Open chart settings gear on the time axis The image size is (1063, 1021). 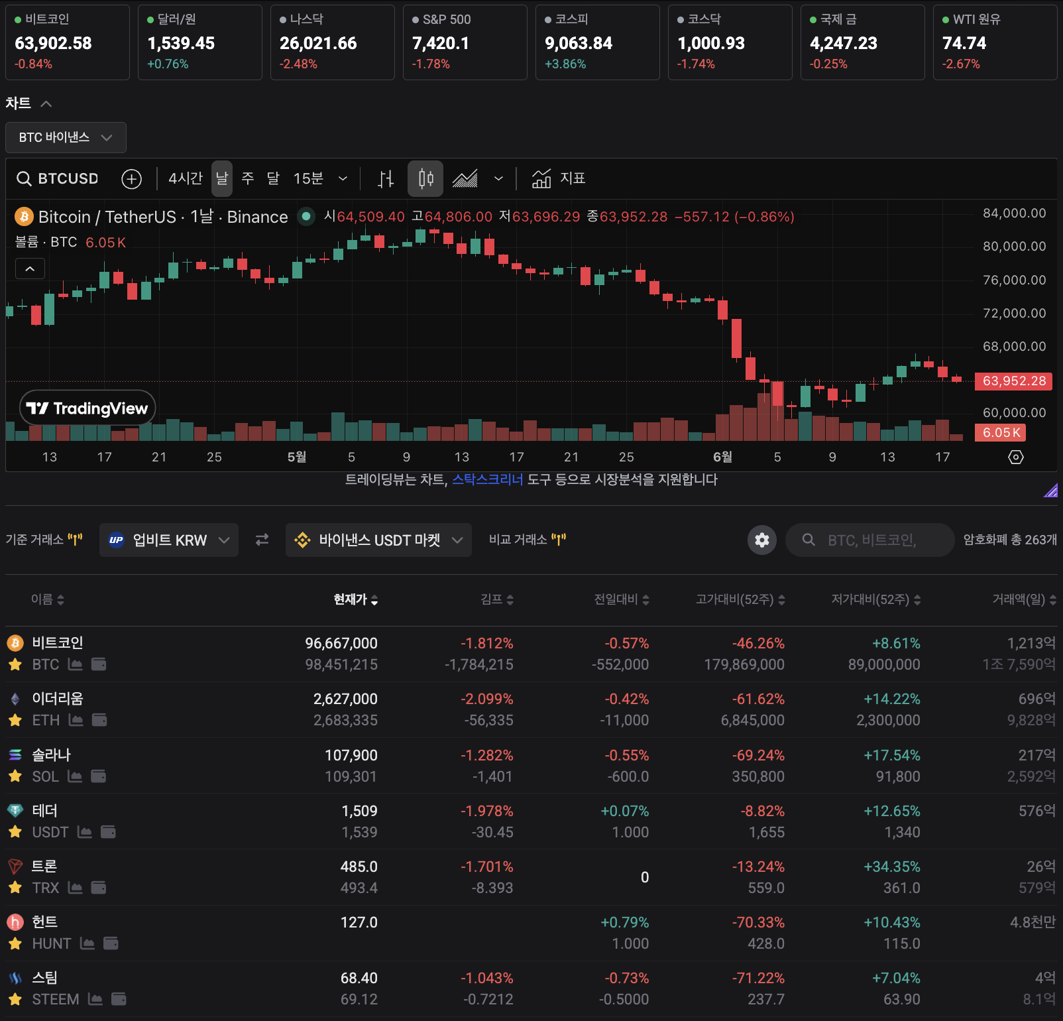tap(1016, 457)
